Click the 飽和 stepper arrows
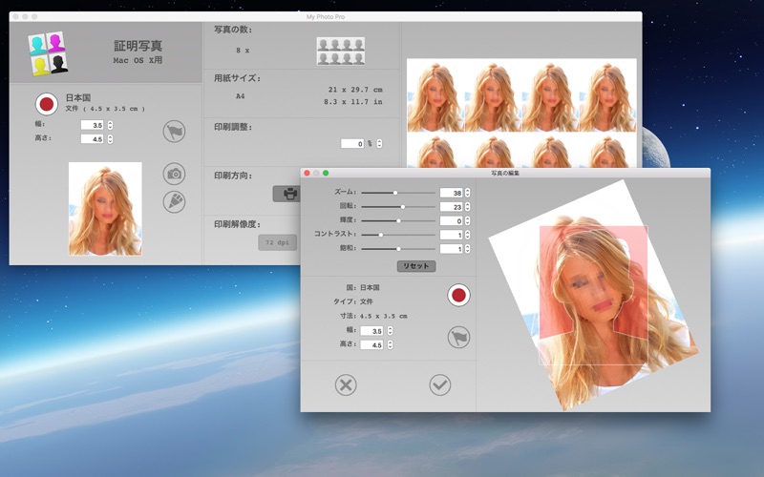Image resolution: width=764 pixels, height=477 pixels. pyautogui.click(x=467, y=249)
